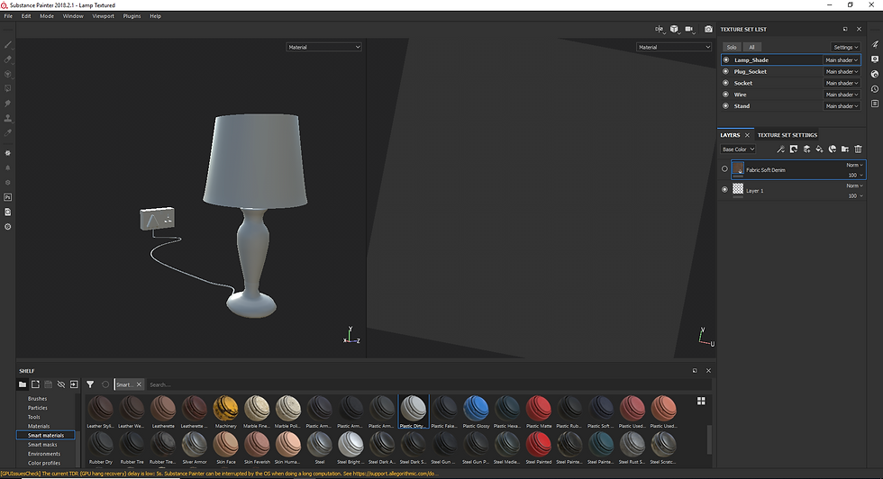883x479 pixels.
Task: Show the Fabric Soft Denim layer
Action: pyautogui.click(x=724, y=169)
